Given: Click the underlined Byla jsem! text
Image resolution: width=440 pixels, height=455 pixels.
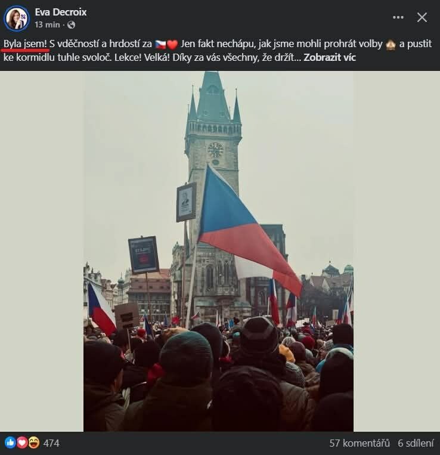Looking at the screenshot, I should pyautogui.click(x=25, y=44).
